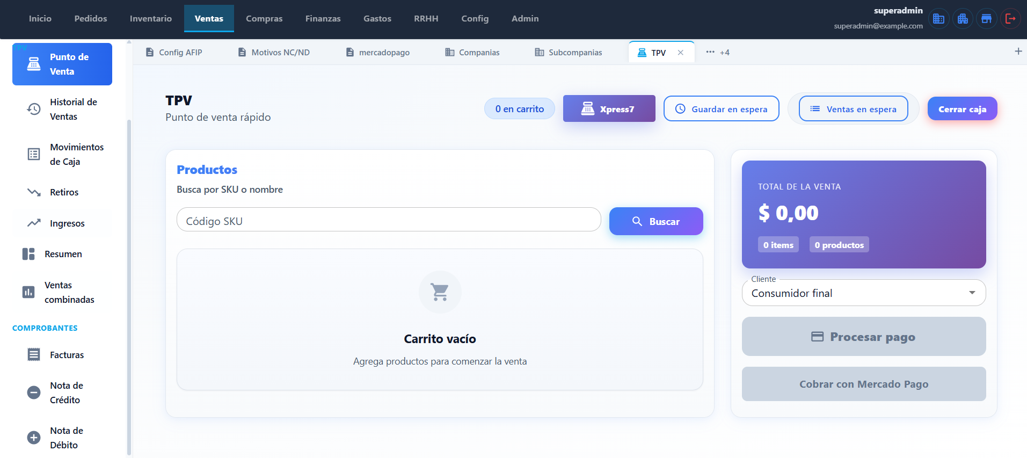Click the logout icon in top bar
Viewport: 1027px width, 458px height.
(1010, 19)
